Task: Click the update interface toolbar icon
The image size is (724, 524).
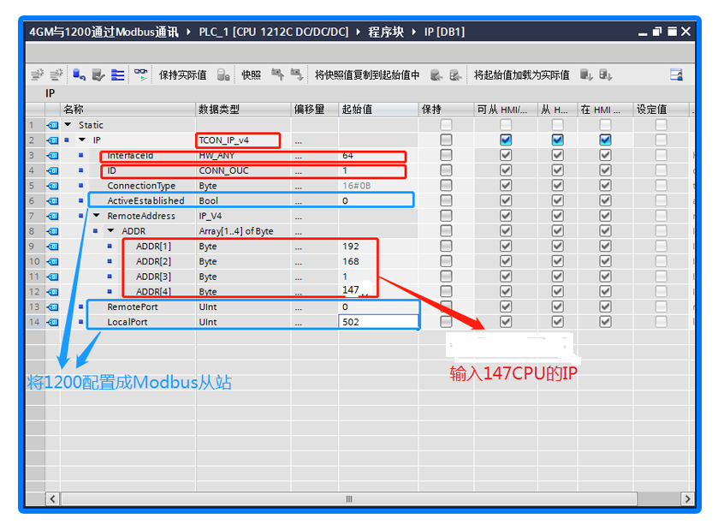Action: coord(98,74)
